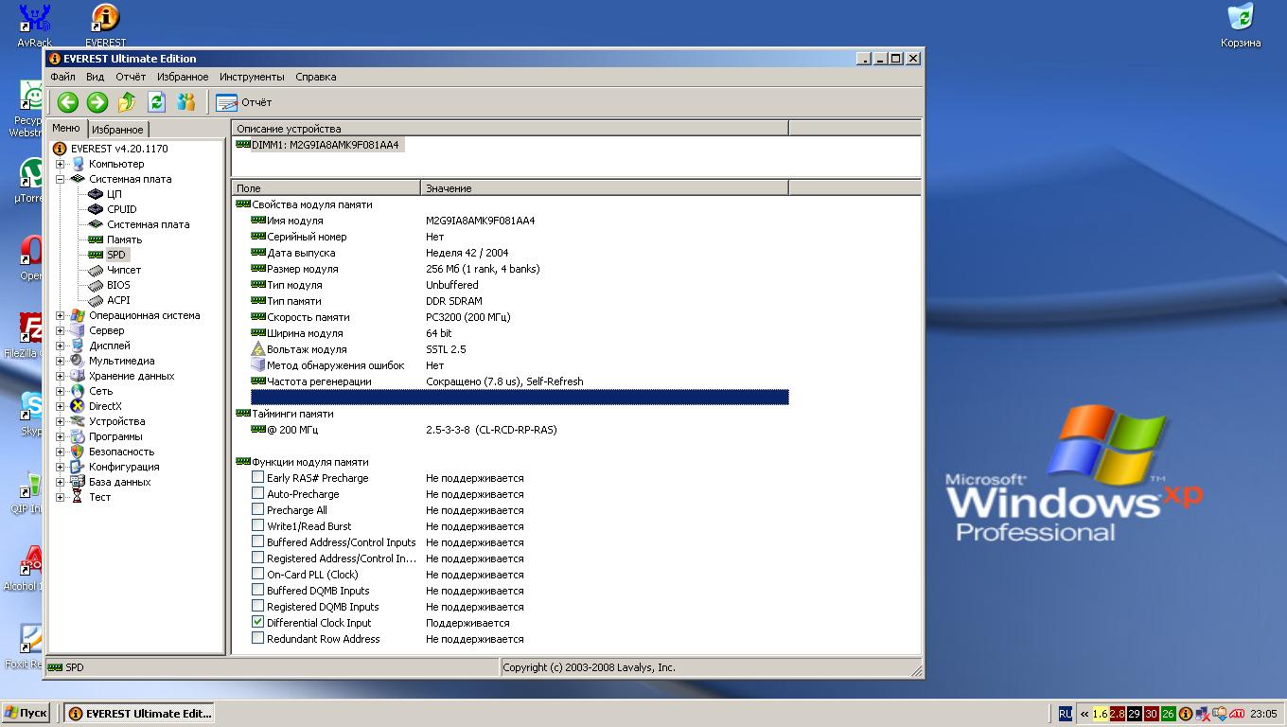
Task: Expand the Хранение данных tree node
Action: pos(60,376)
